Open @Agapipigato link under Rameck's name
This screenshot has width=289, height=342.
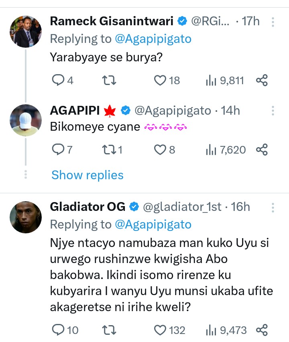click(153, 39)
